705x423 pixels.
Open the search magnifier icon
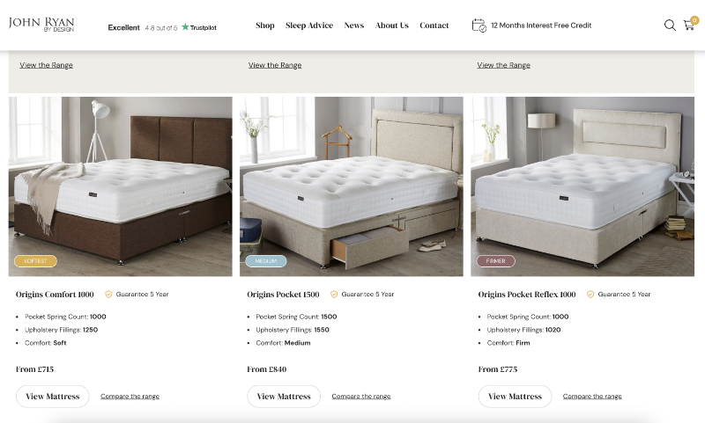(670, 26)
